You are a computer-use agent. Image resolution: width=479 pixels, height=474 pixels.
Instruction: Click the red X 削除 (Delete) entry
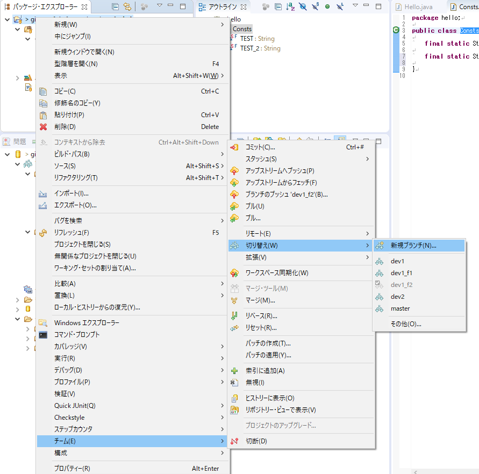(x=133, y=127)
